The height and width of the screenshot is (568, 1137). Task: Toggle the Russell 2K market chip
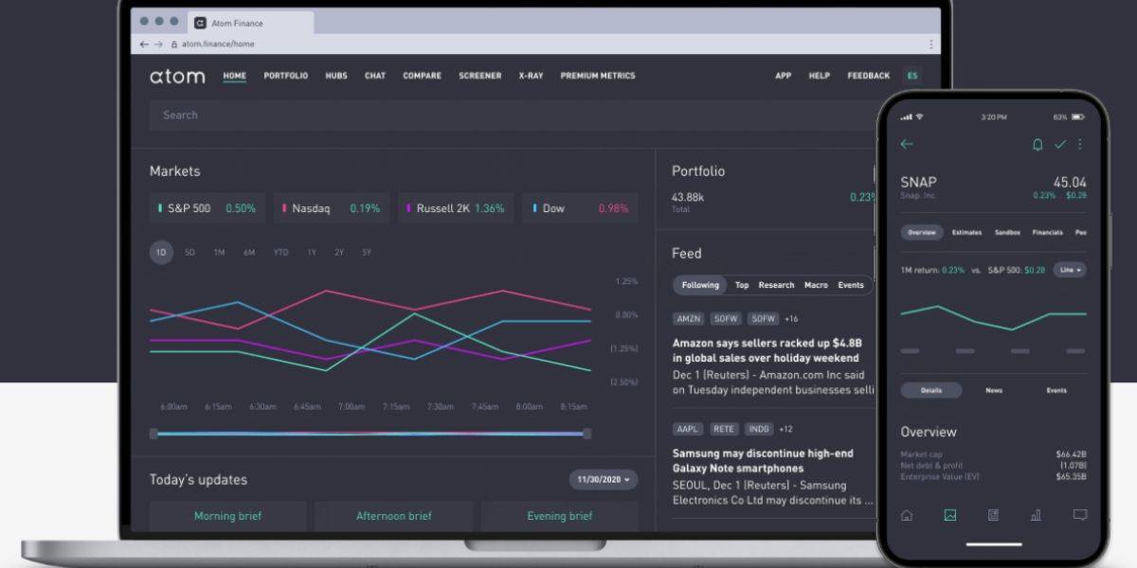click(x=456, y=208)
